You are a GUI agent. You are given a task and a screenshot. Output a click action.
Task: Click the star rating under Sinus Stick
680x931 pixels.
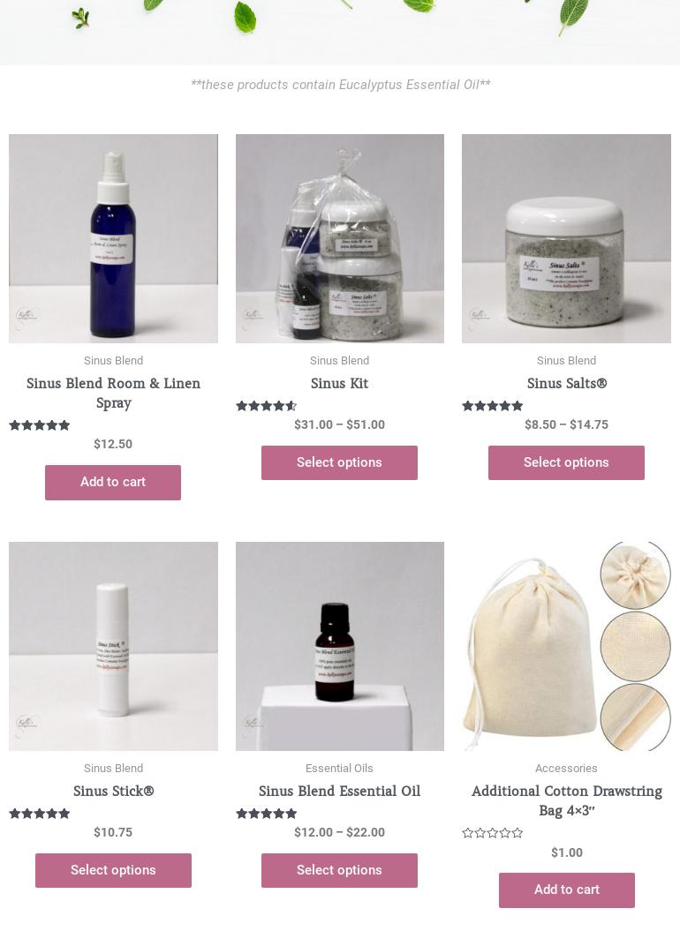point(39,814)
